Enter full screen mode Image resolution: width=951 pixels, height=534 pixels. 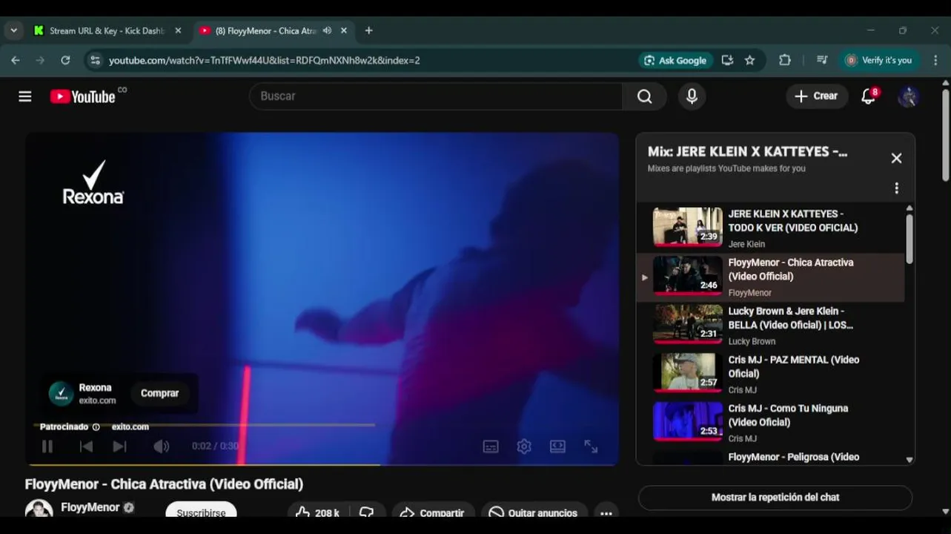591,446
